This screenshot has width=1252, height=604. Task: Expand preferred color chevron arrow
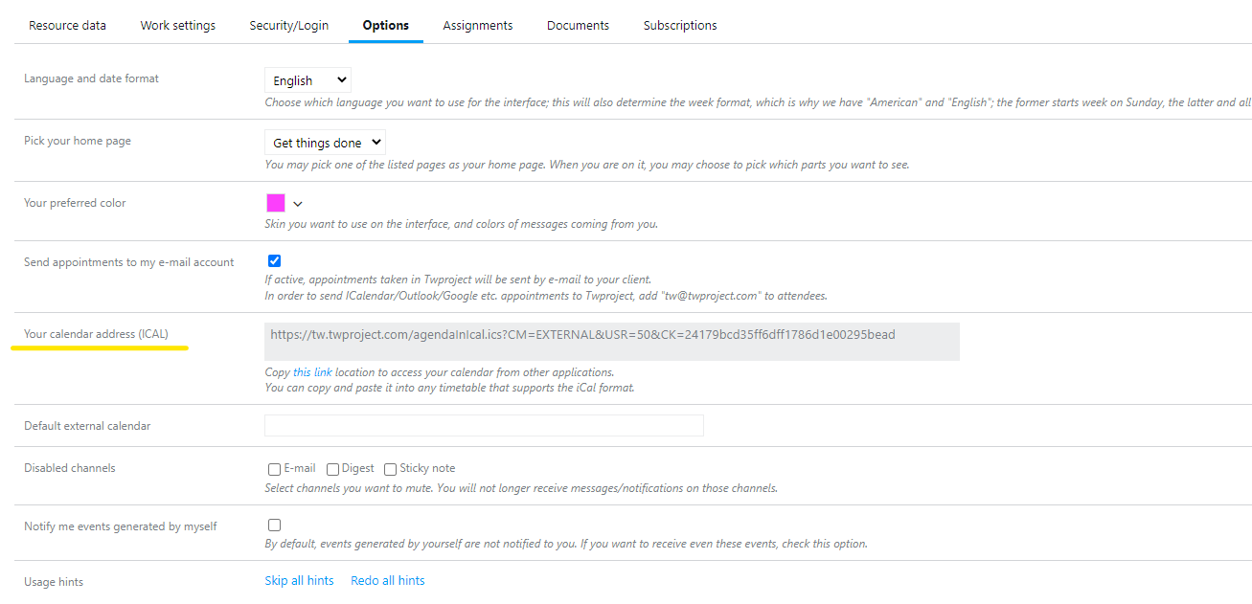point(298,204)
